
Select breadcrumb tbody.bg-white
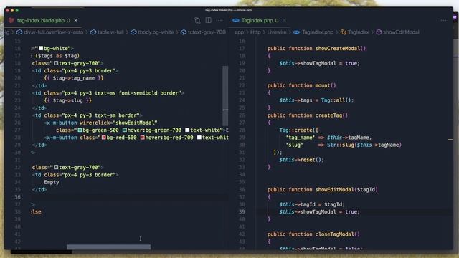156,32
